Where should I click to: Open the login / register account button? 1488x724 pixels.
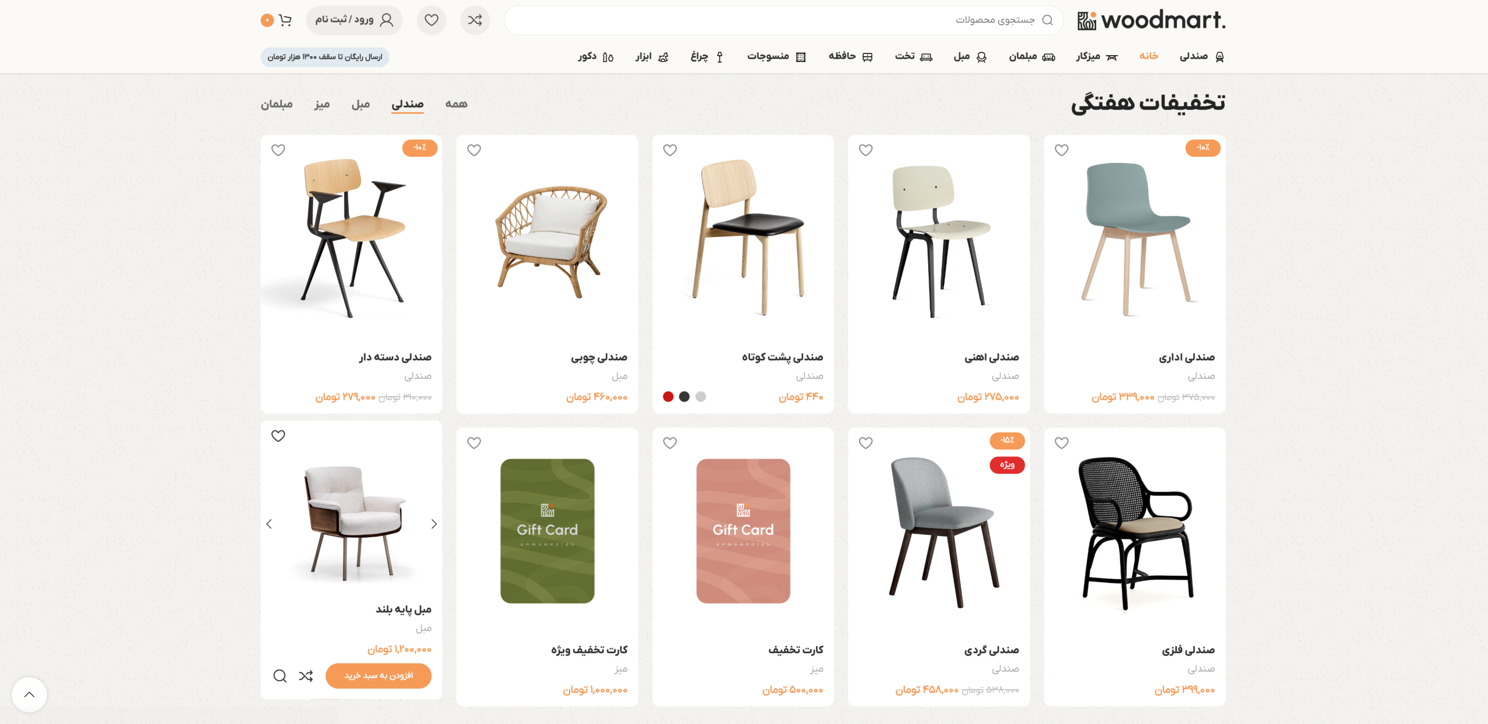coord(354,21)
